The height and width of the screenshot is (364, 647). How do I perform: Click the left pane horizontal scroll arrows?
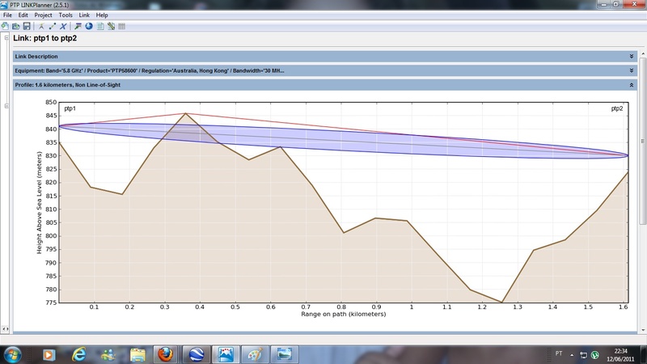coord(5,329)
